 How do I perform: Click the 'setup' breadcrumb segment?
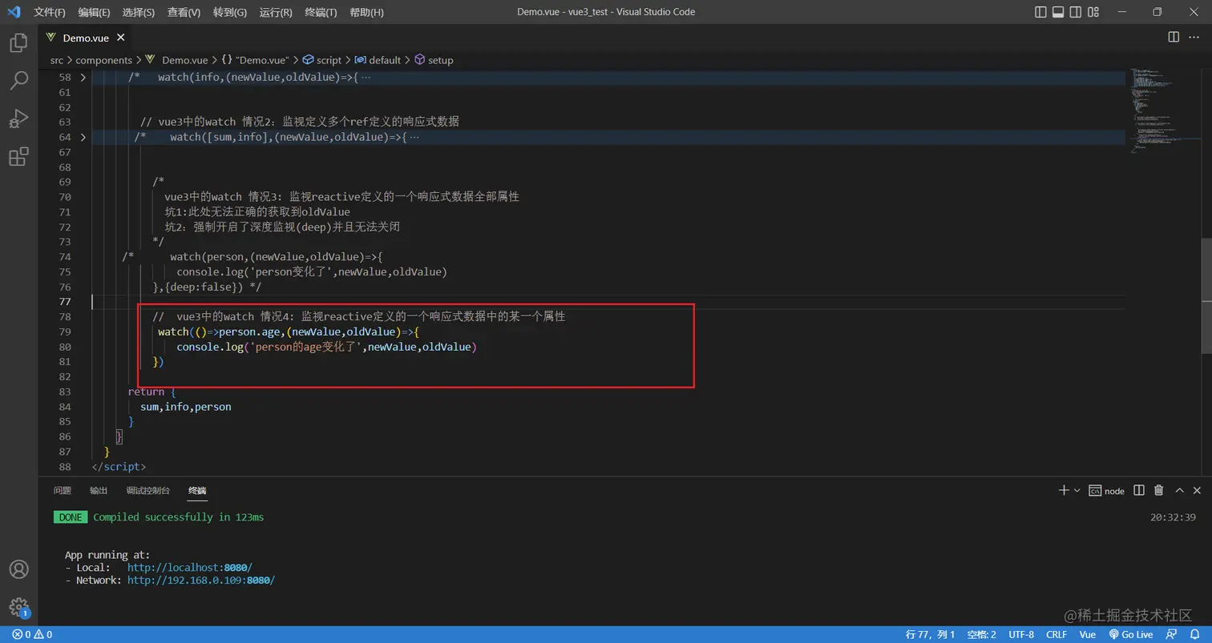point(434,60)
